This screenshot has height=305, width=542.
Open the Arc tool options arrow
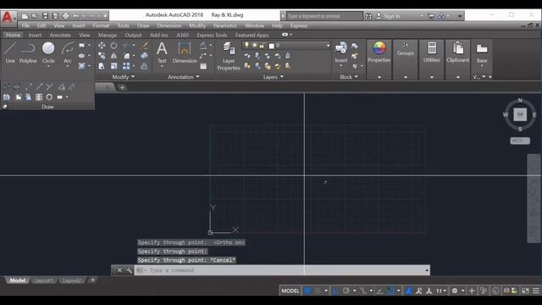pos(68,66)
